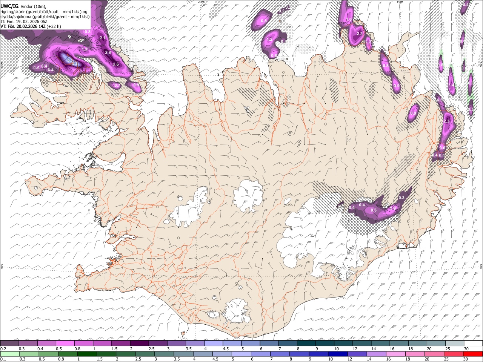483x362 pixels.
Task: Select bottom legend swatch between 5 and 6
Action: click(241, 354)
